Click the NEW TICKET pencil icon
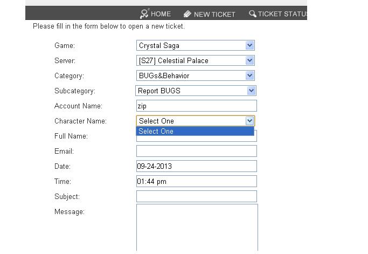This screenshot has width=368, height=254. tap(187, 13)
